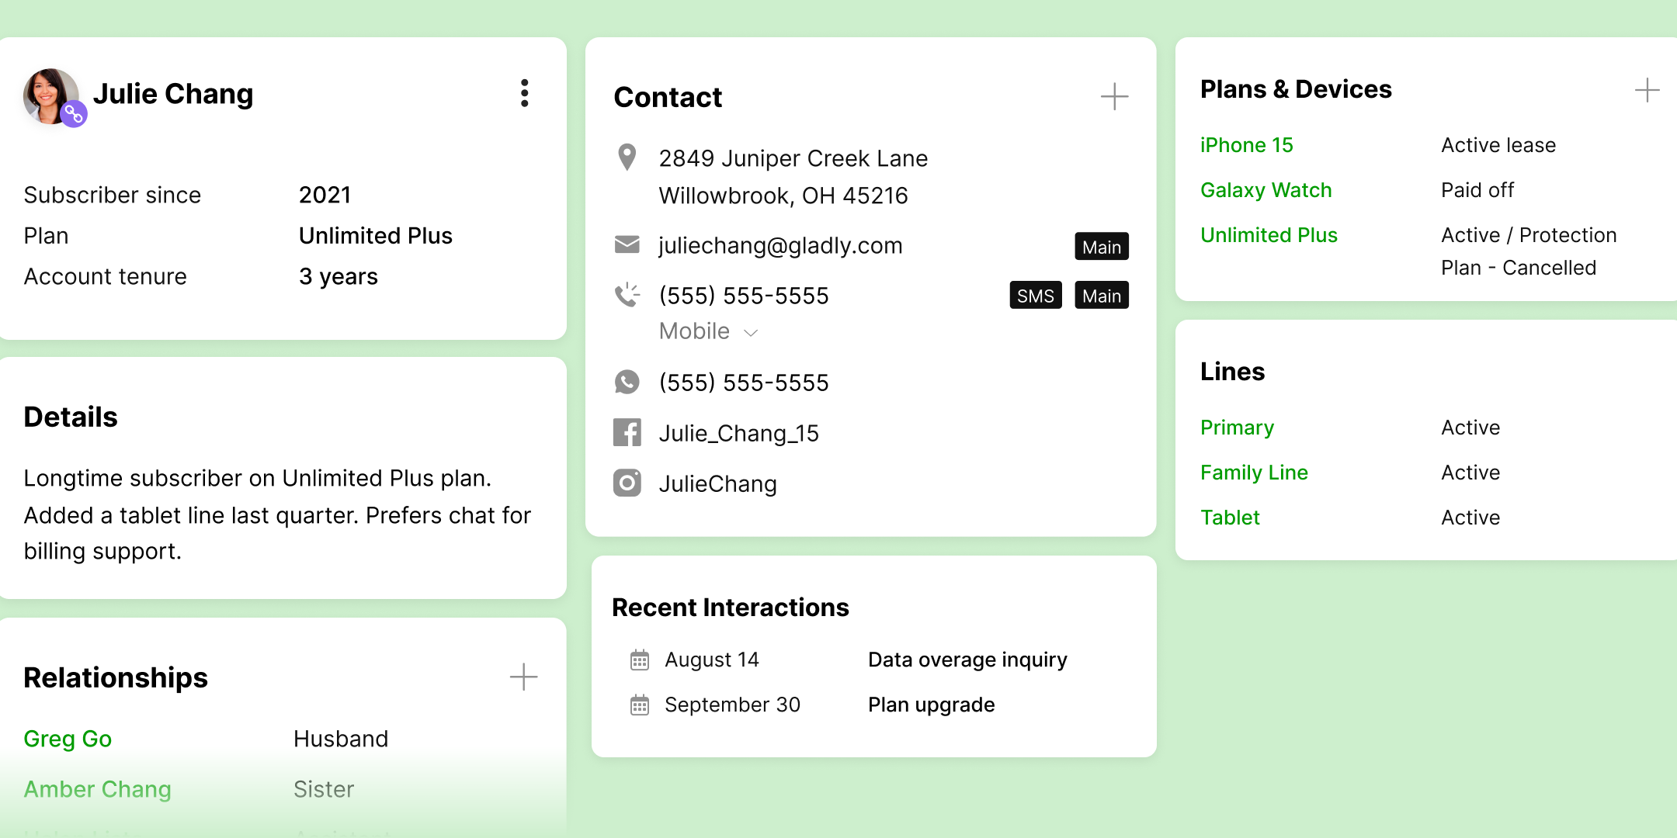Open the Tablet line link
Screen dimensions: 1677x838
point(1230,518)
